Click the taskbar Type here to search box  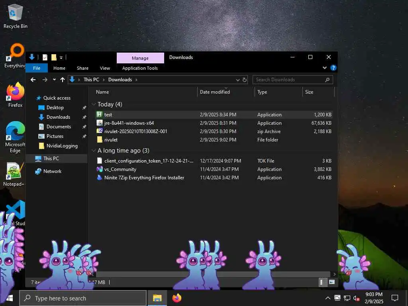[x=83, y=298]
